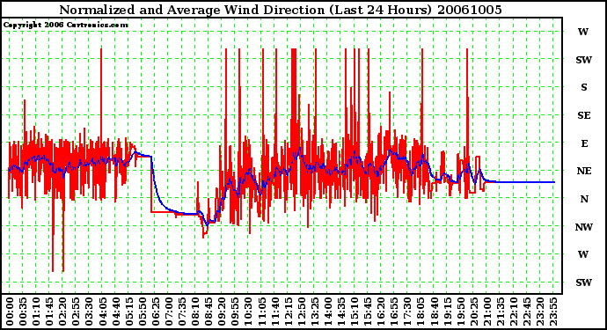The image size is (607, 330).
Task: Click the lowermost "SW" direction label
Action: pyautogui.click(x=584, y=282)
